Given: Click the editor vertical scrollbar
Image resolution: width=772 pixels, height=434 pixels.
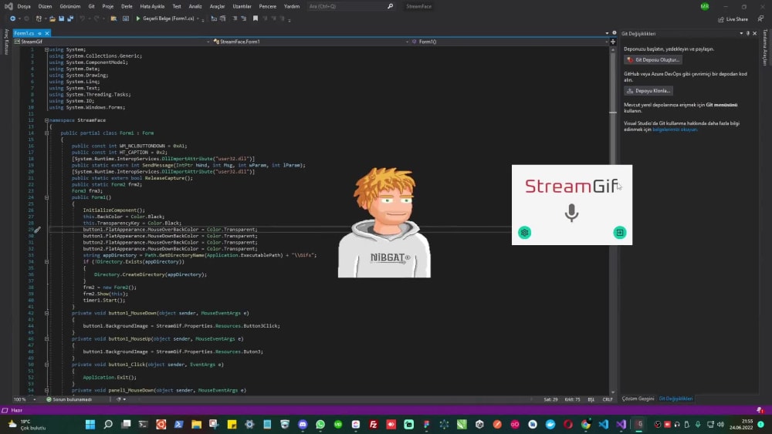Looking at the screenshot, I should click(613, 221).
